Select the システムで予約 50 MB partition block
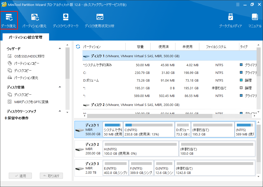 pos(113,129)
